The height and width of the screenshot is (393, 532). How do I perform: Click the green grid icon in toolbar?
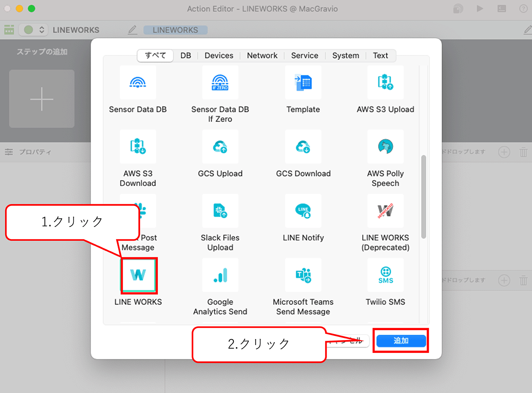pos(9,30)
